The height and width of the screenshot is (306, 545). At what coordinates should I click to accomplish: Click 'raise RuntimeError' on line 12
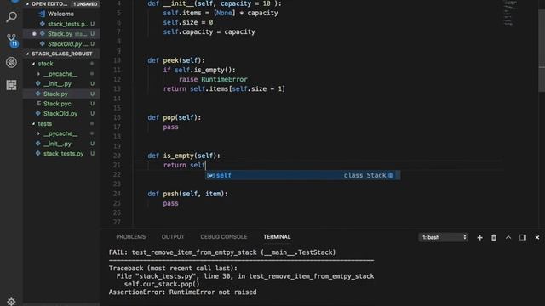click(x=213, y=79)
